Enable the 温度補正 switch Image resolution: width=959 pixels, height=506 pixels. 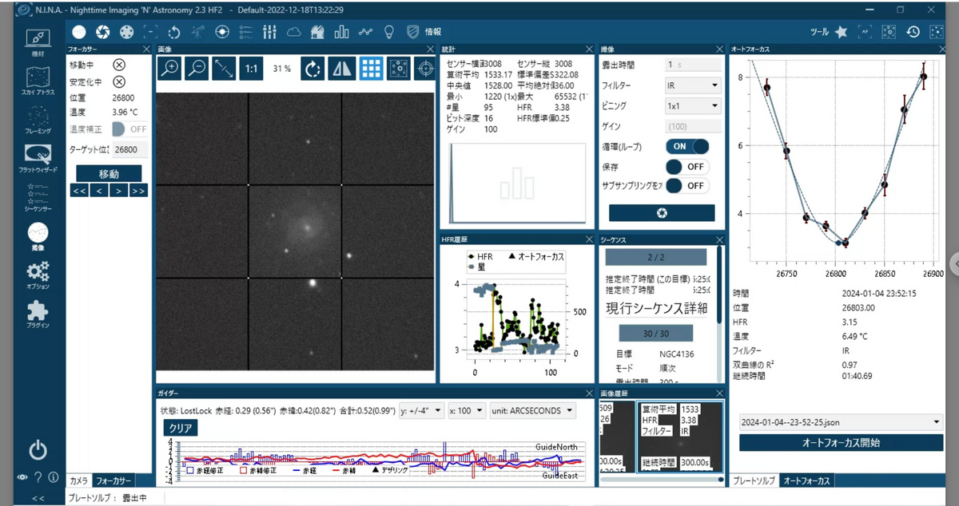(130, 128)
